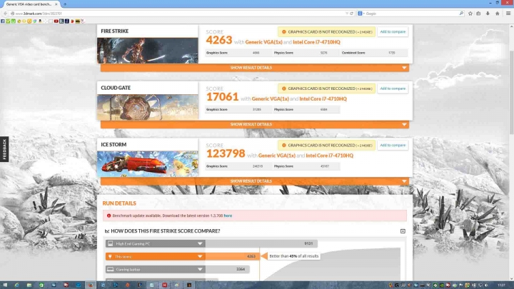
Task: Collapse the score comparison panel icon
Action: click(403, 231)
